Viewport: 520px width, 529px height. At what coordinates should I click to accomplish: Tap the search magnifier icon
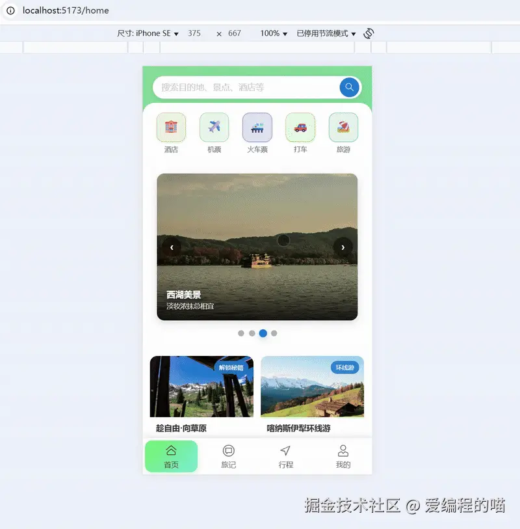tap(349, 87)
